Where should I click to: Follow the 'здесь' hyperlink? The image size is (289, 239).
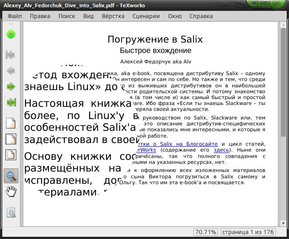point(221,150)
